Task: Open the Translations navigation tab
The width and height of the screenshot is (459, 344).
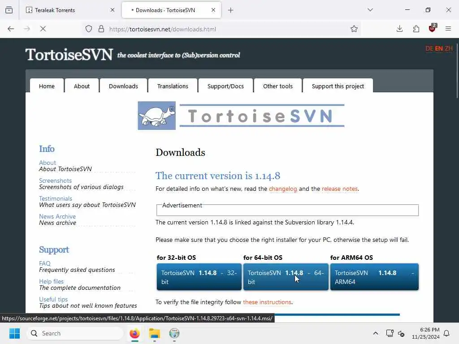Action: pyautogui.click(x=173, y=86)
